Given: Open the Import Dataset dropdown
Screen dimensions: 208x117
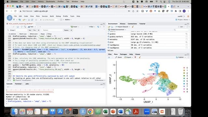Looking at the screenshot, I should click(x=123, y=27).
